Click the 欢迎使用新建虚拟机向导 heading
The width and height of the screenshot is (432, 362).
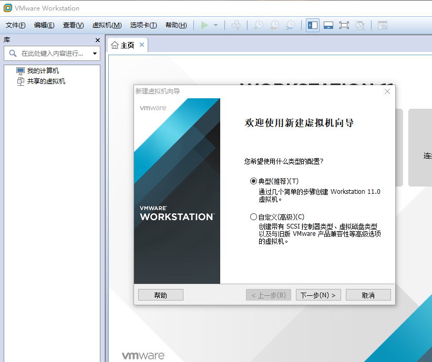pos(299,122)
